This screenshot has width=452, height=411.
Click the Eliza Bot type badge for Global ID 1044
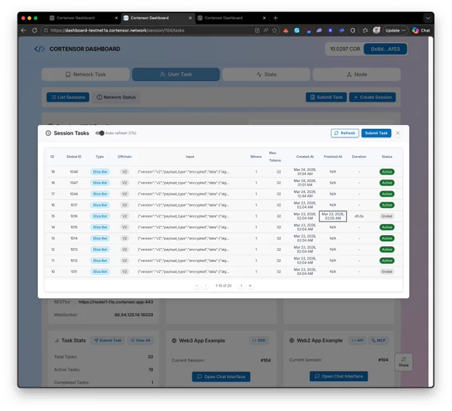[x=100, y=194]
